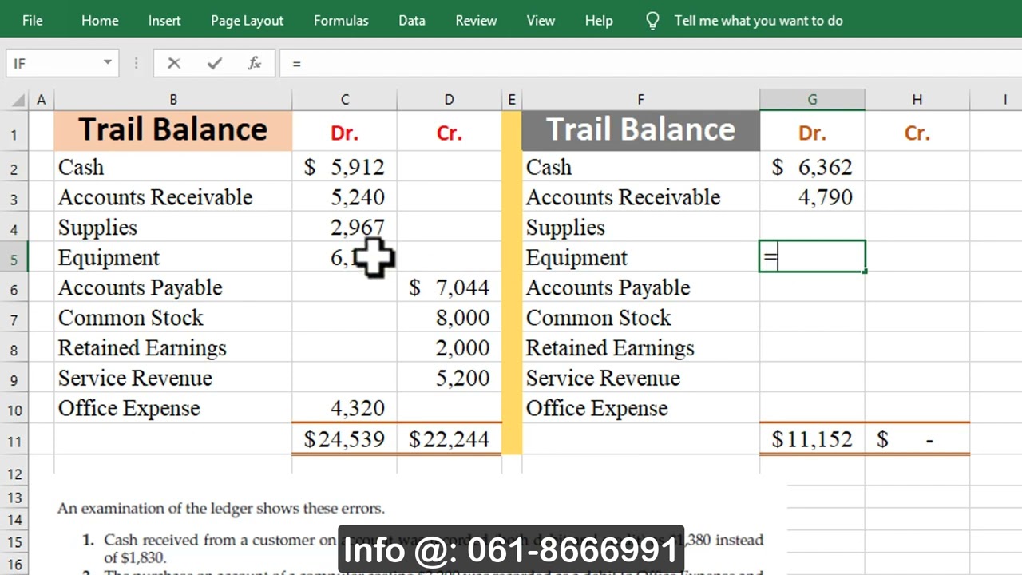This screenshot has height=575, width=1022.
Task: Switch to the Page Layout tab
Action: click(247, 21)
